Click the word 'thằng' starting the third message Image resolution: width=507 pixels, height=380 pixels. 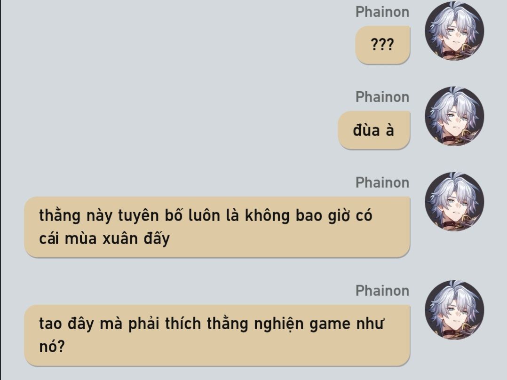pyautogui.click(x=59, y=216)
